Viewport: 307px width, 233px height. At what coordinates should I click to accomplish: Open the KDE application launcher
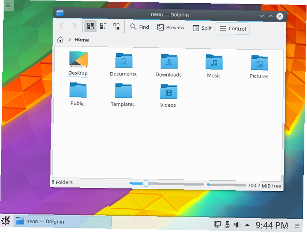click(x=6, y=221)
